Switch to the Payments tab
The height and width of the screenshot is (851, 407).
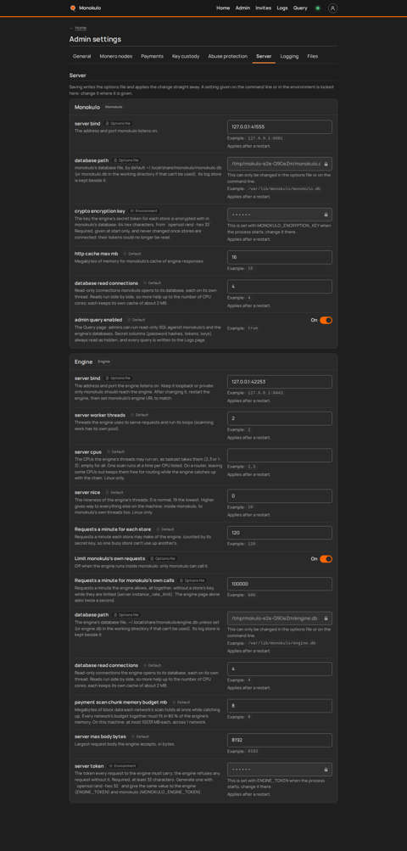[x=152, y=57]
